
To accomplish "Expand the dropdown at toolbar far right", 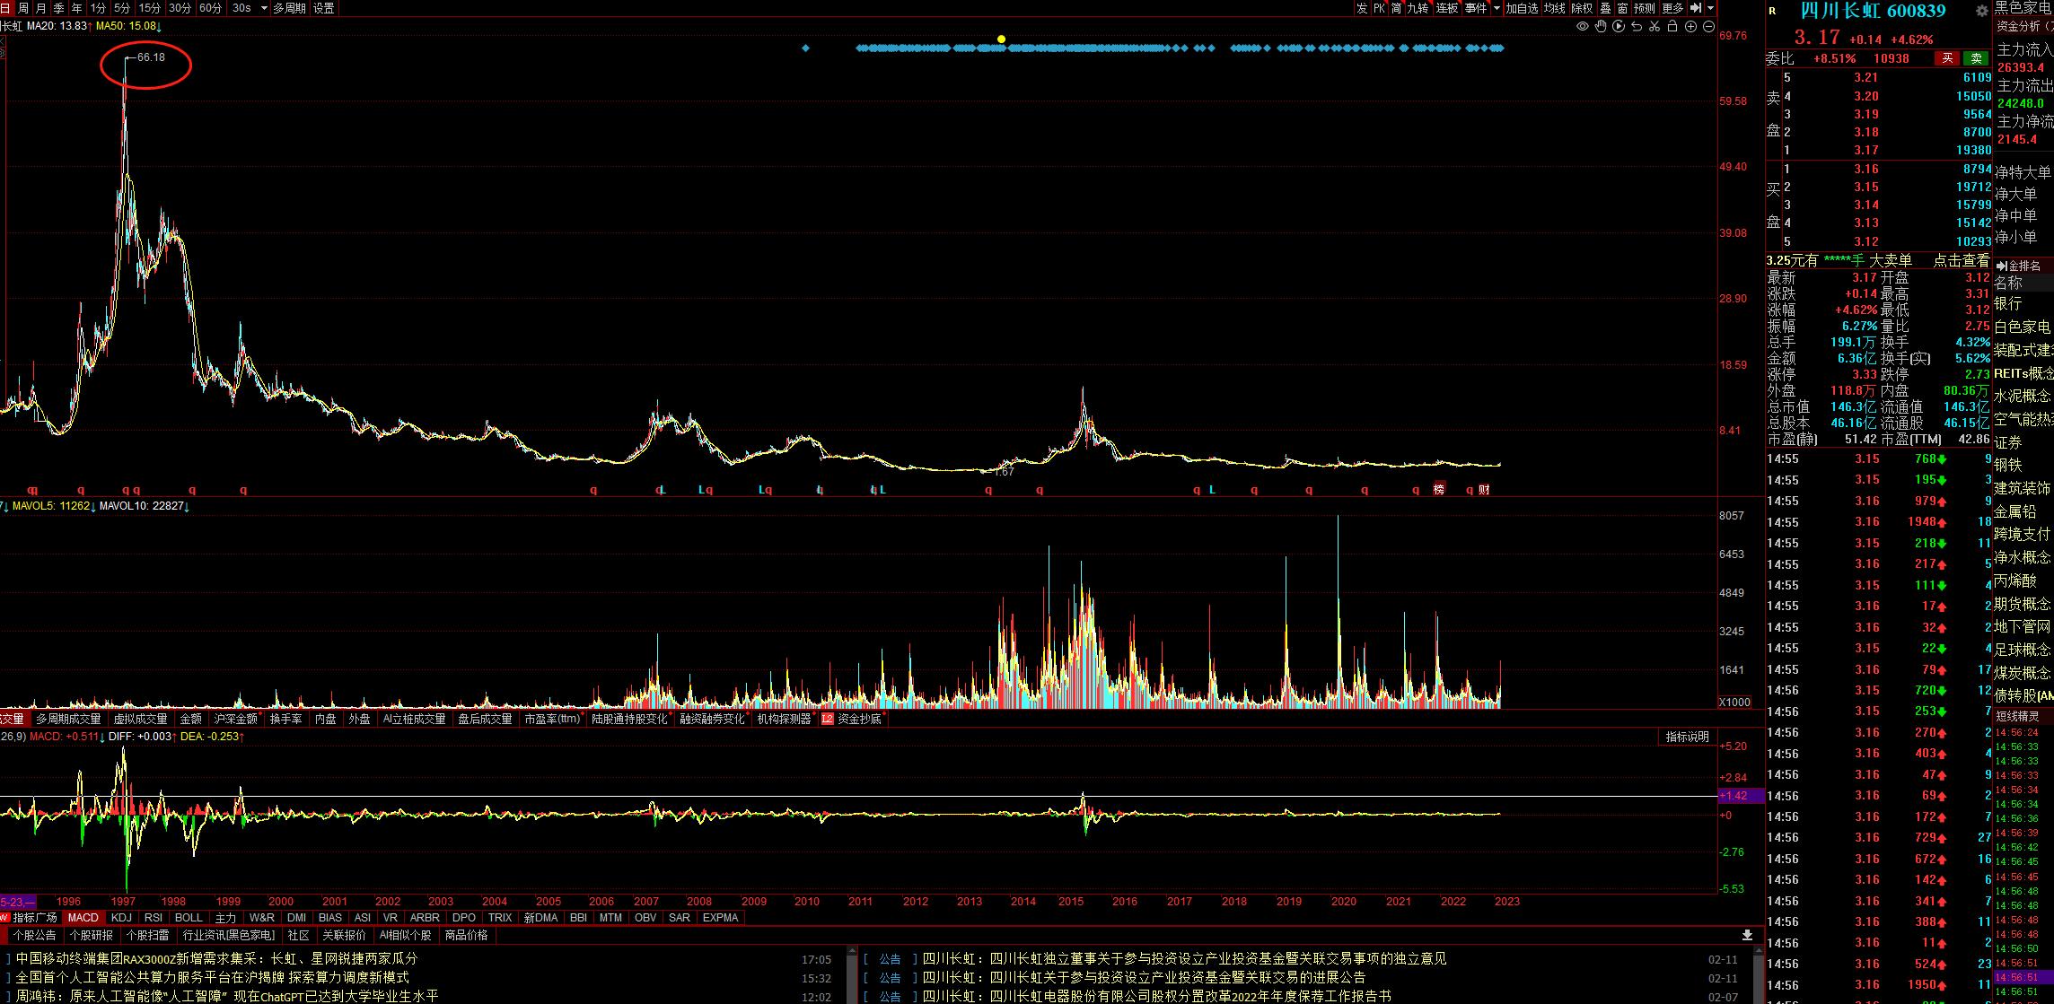I will 1711,8.
